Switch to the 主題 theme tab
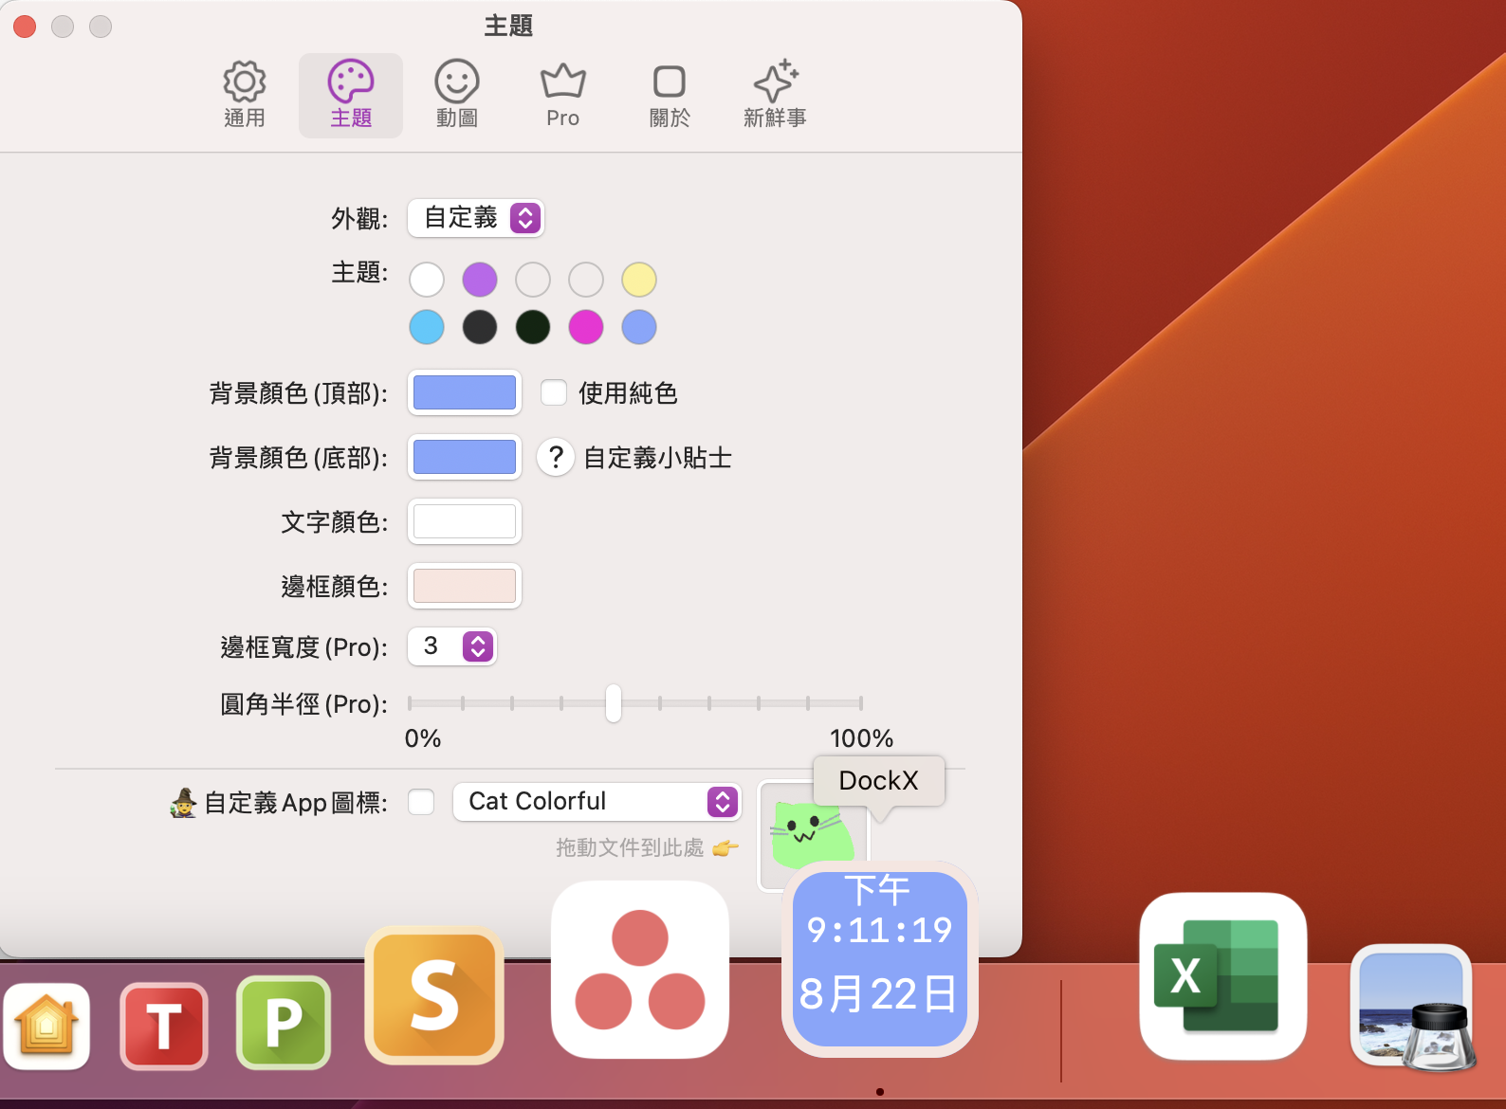 click(351, 95)
